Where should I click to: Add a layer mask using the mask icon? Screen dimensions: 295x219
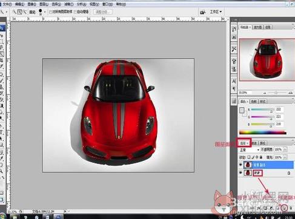pyautogui.click(x=265, y=208)
